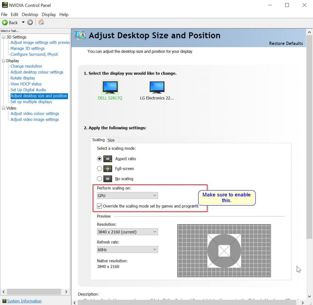Image resolution: width=313 pixels, height=305 pixels.
Task: Open Configure Surround, PhysX
Action: point(34,55)
